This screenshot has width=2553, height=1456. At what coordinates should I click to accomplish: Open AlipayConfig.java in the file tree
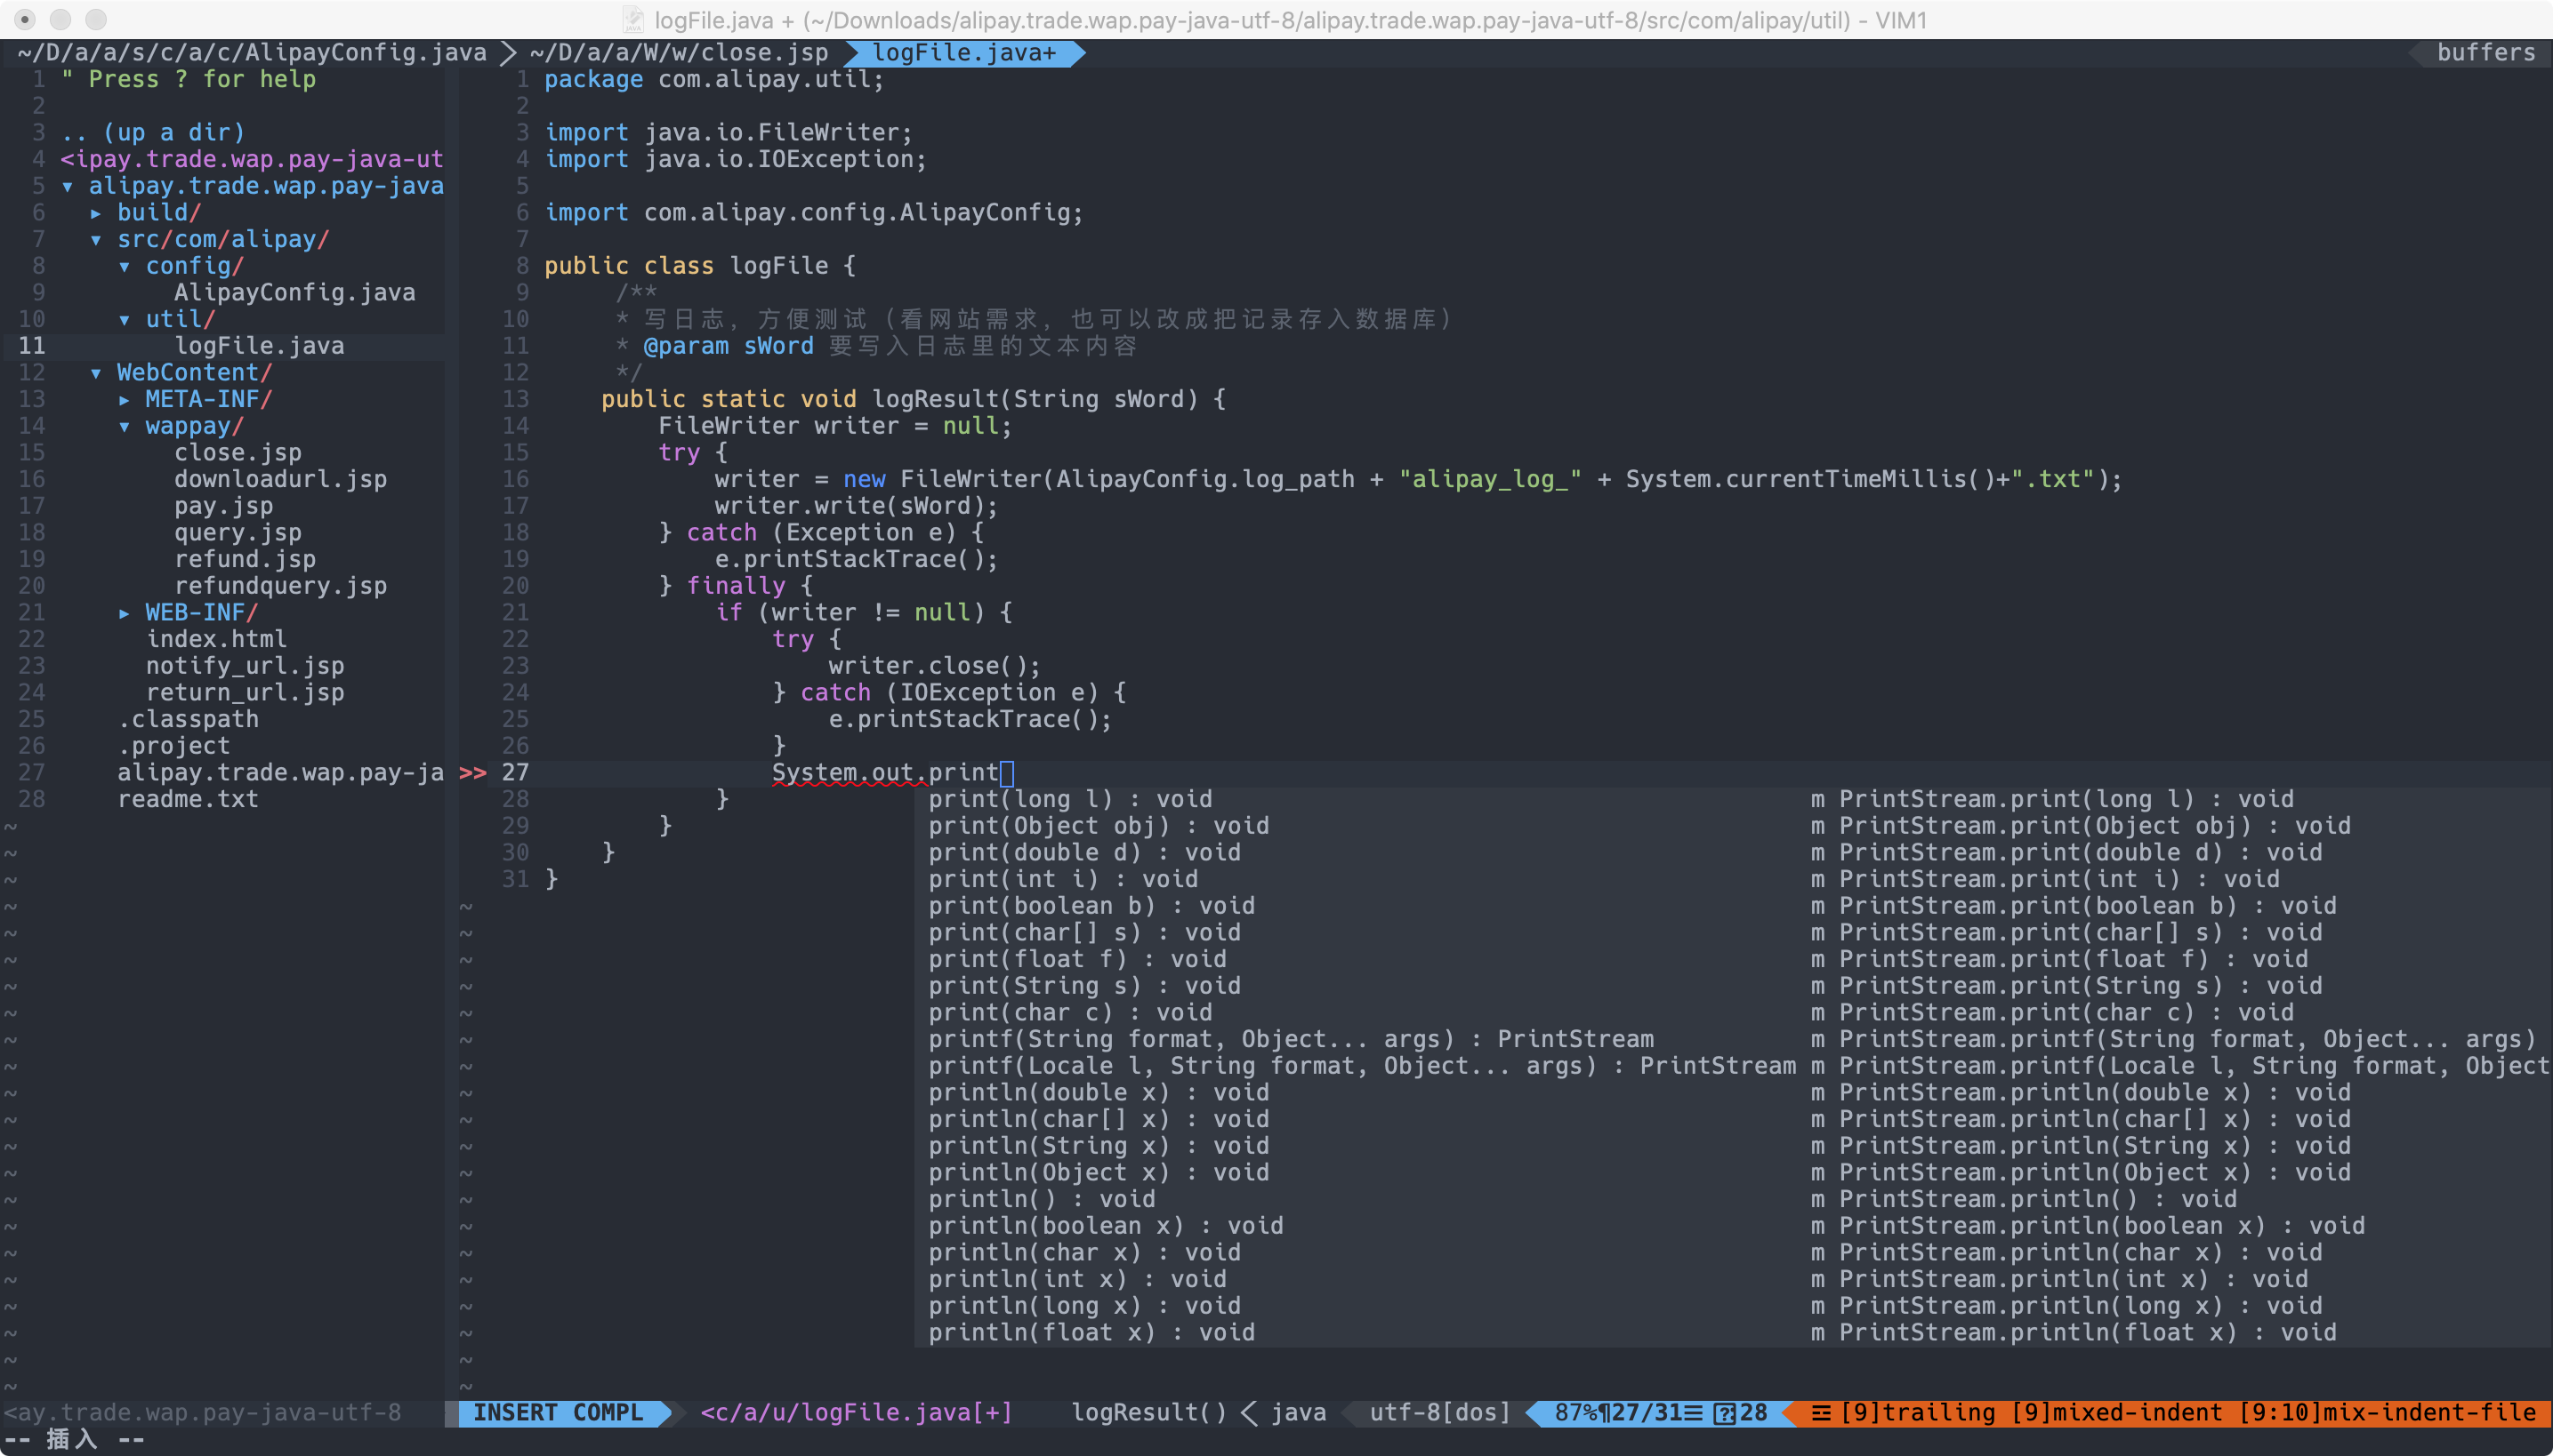pos(294,293)
